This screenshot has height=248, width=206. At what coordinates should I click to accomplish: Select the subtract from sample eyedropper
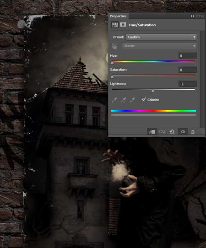point(132,100)
